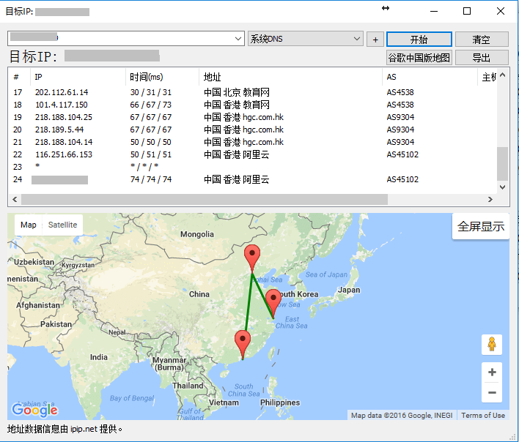Viewport: 519px width, 442px height.
Task: Select row with IP 218.188.104.14
Action: tap(252, 142)
